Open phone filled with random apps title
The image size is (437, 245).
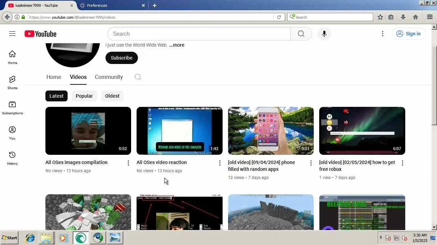(x=262, y=166)
